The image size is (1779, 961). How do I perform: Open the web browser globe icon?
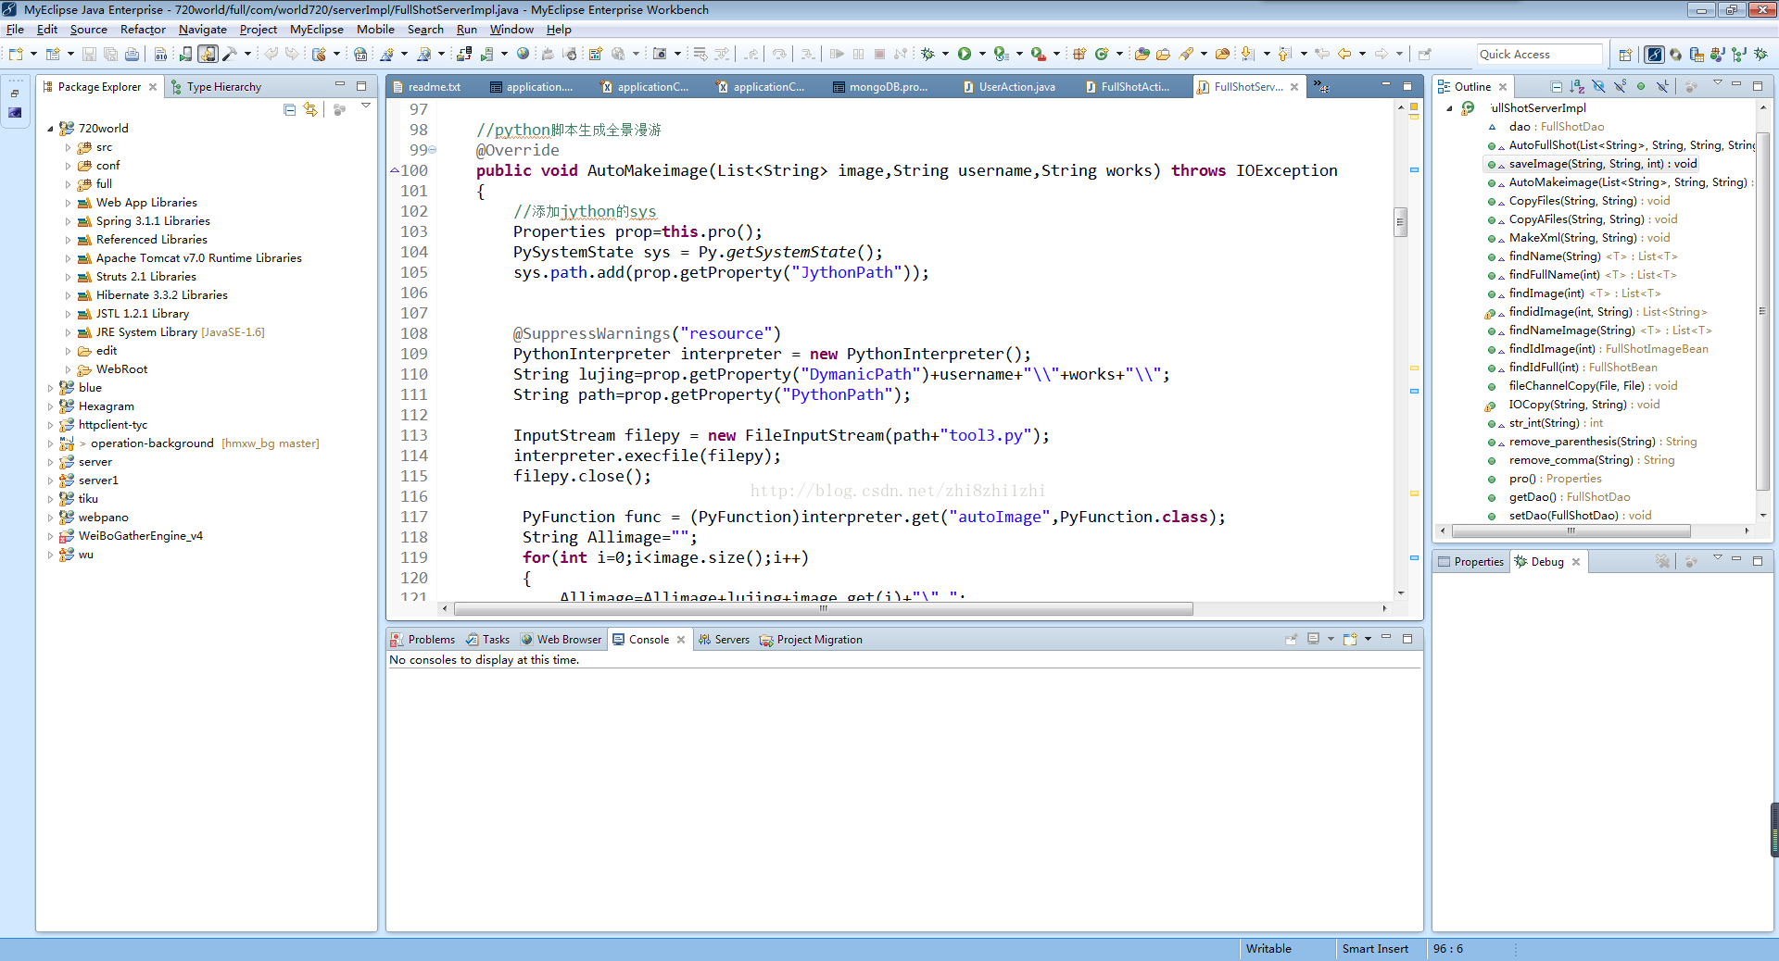coord(524,54)
